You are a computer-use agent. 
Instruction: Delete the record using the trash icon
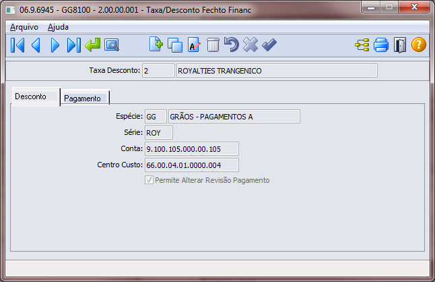[213, 45]
